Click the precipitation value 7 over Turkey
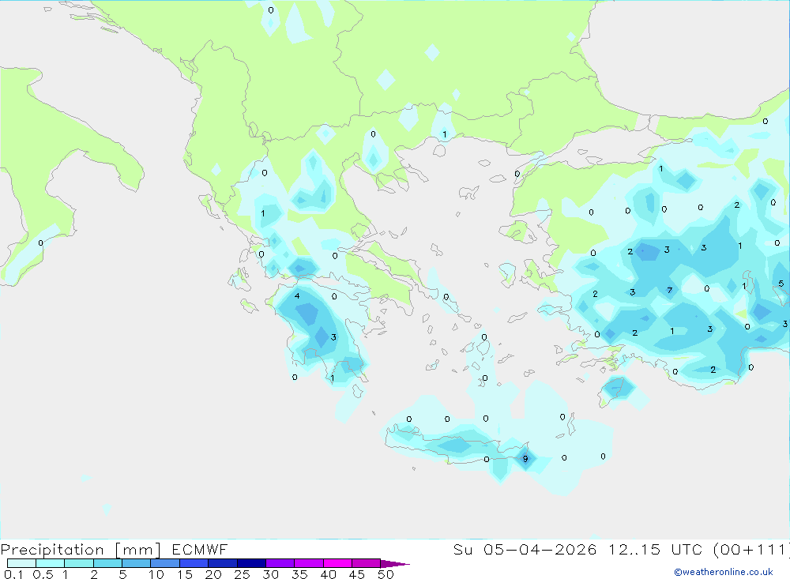This screenshot has width=790, height=579. (669, 290)
